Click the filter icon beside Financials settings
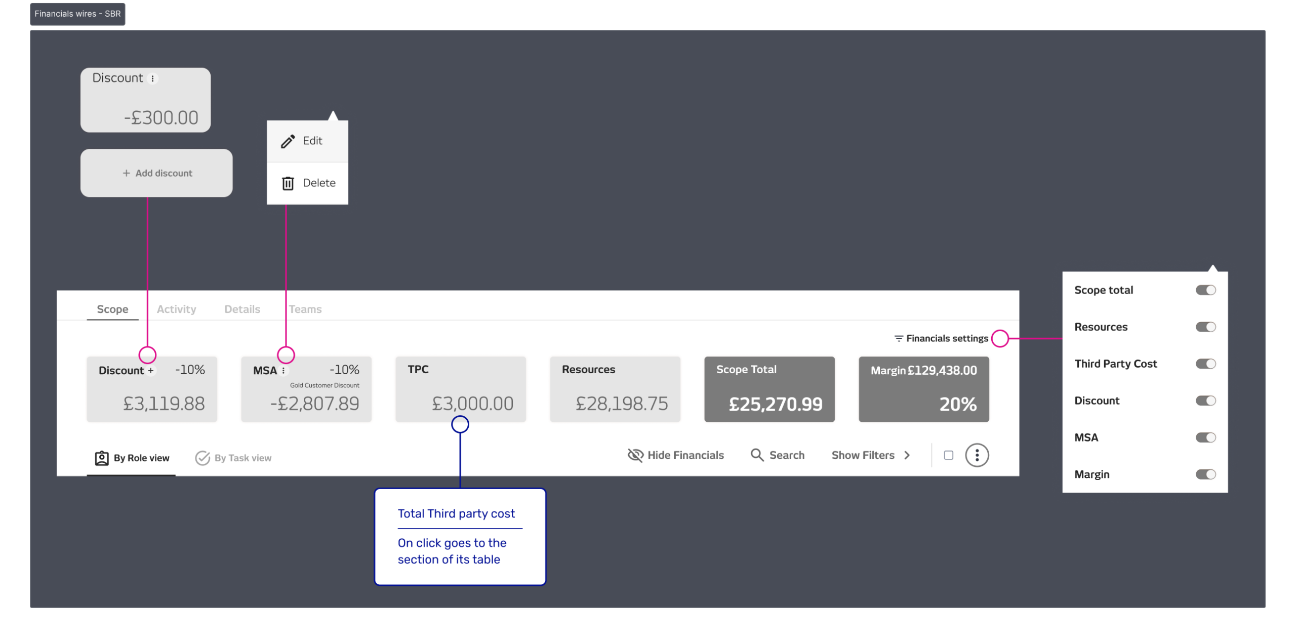Image resolution: width=1296 pixels, height=638 pixels. tap(899, 338)
